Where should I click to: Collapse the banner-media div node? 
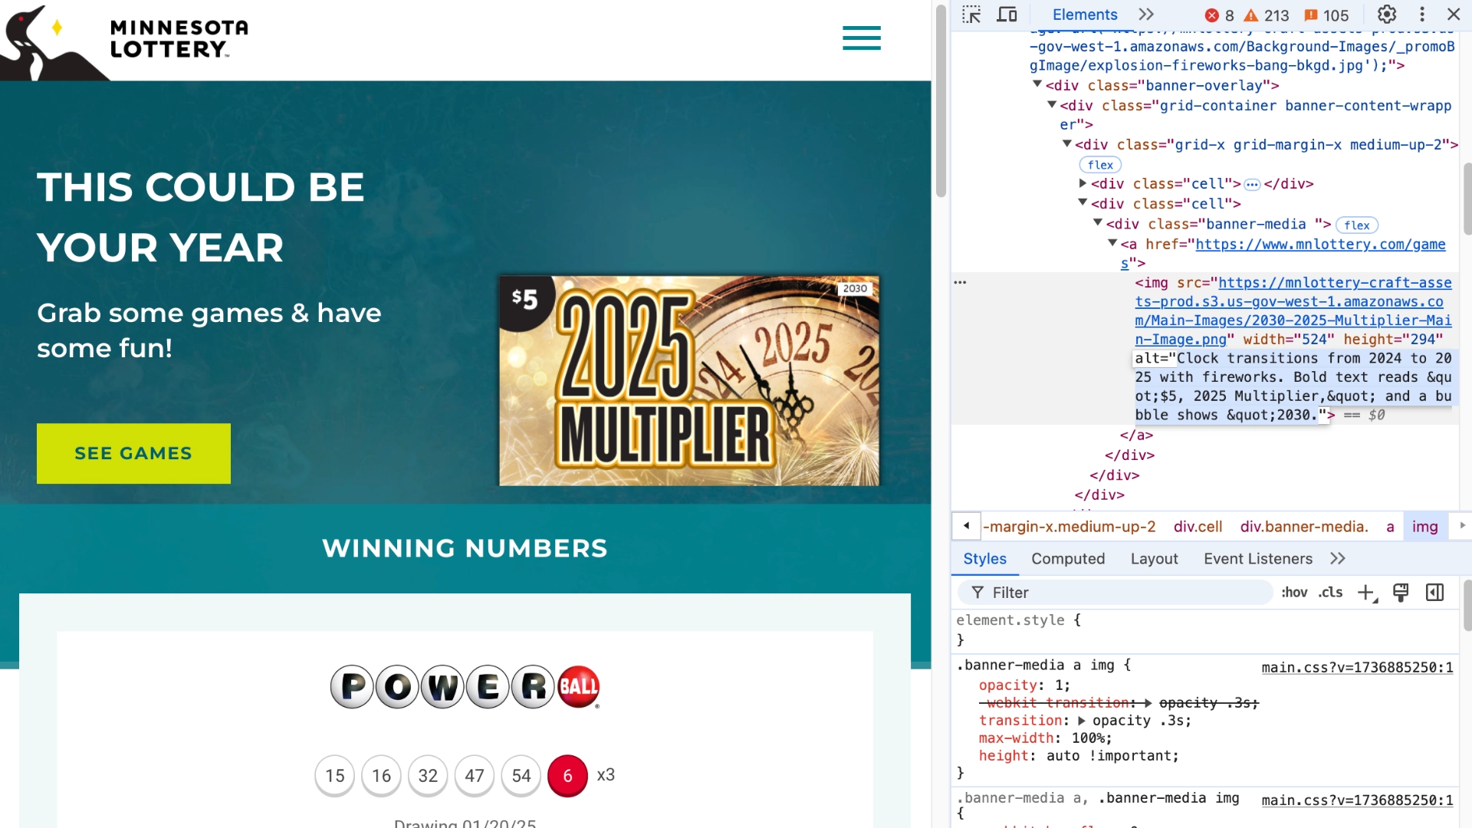[1097, 222]
